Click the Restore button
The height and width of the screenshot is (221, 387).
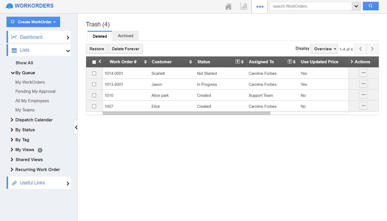[x=97, y=49]
